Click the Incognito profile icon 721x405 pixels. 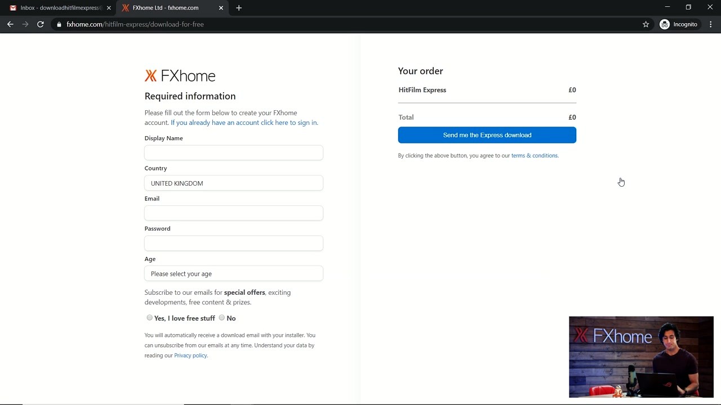(x=665, y=24)
